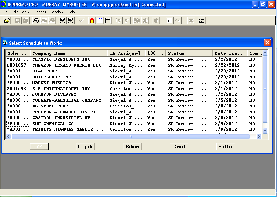
Task: Click the toolbar CANCEL icon
Action: coord(202,21)
